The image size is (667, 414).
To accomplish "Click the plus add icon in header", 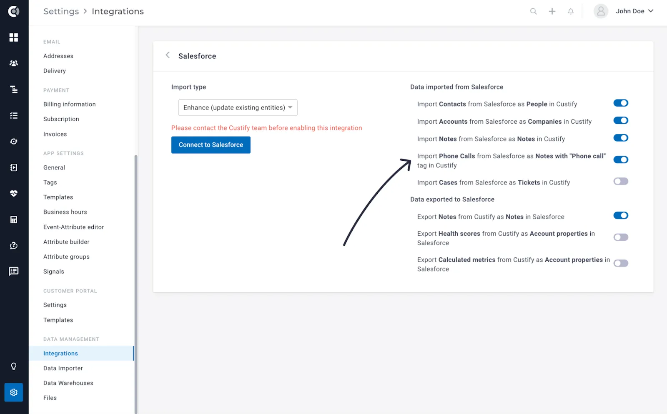I will (x=552, y=11).
